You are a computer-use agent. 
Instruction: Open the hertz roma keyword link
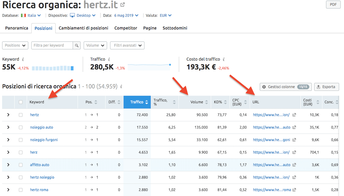39,190
